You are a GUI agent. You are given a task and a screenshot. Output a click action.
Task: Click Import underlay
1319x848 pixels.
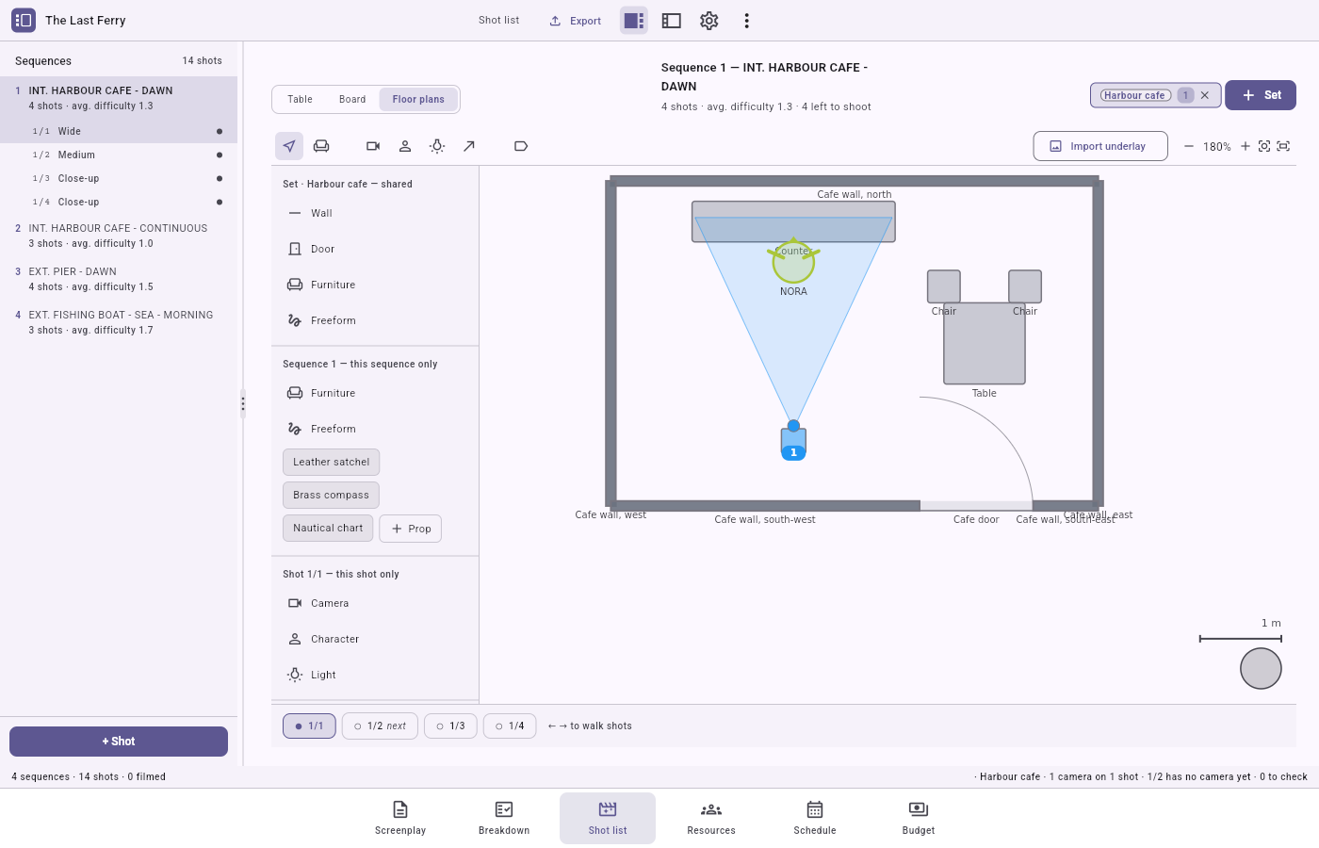[1100, 146]
